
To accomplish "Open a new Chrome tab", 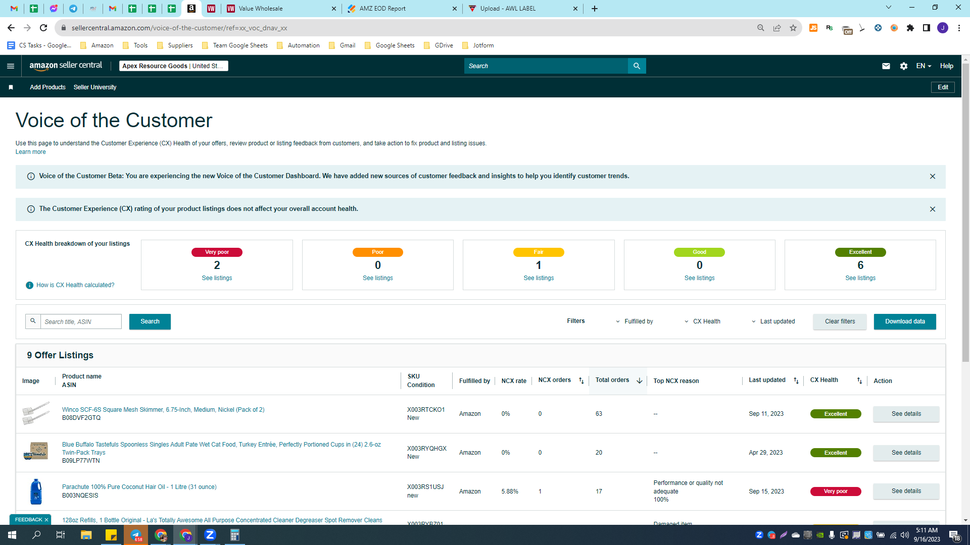I will [x=595, y=9].
